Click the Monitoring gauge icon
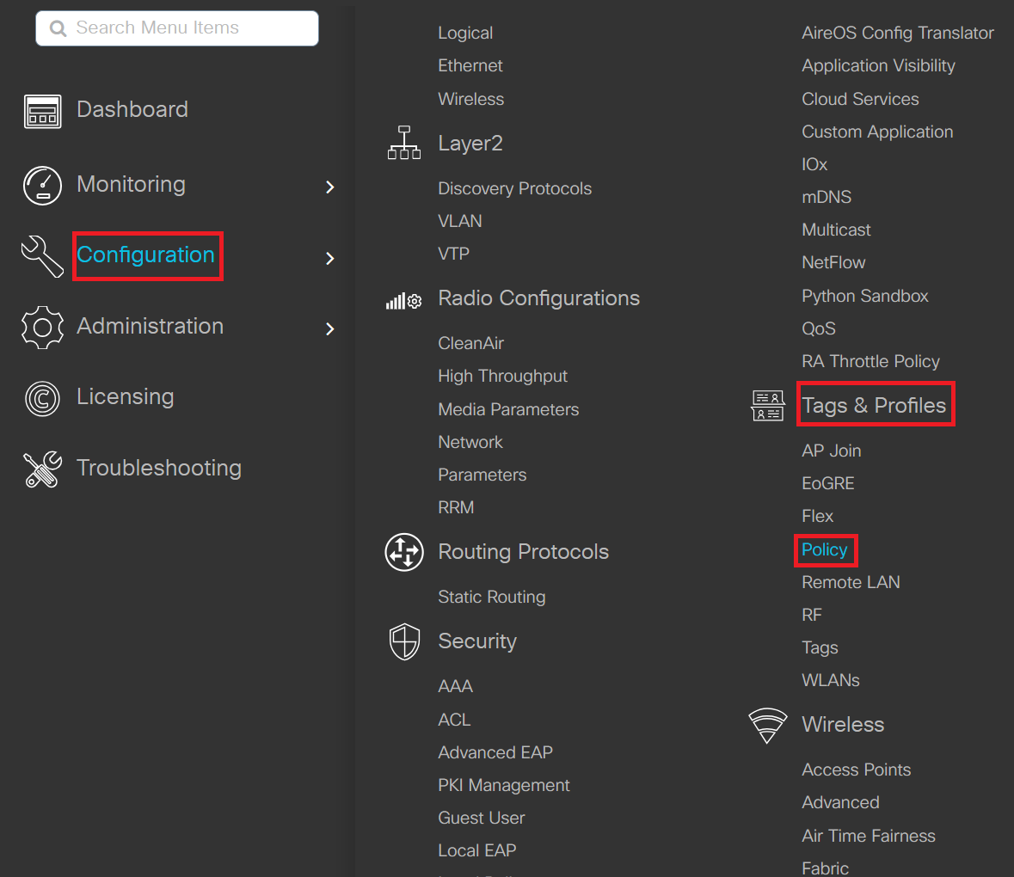The height and width of the screenshot is (877, 1014). tap(42, 185)
